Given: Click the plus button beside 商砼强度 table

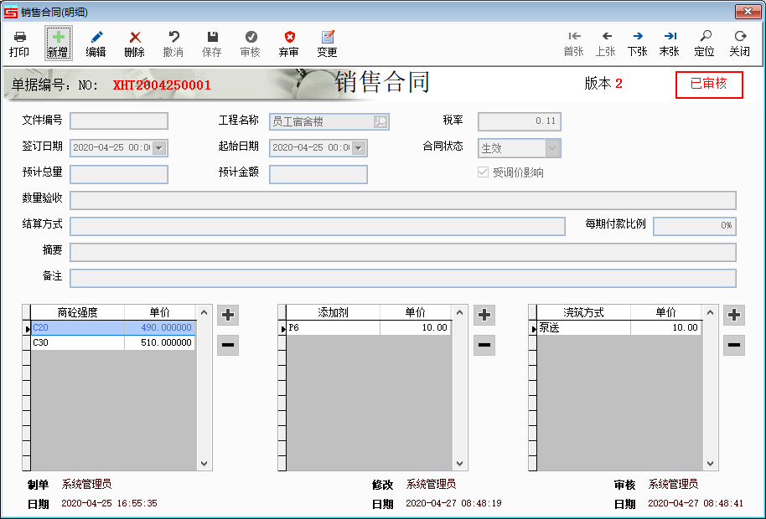Looking at the screenshot, I should (x=228, y=316).
